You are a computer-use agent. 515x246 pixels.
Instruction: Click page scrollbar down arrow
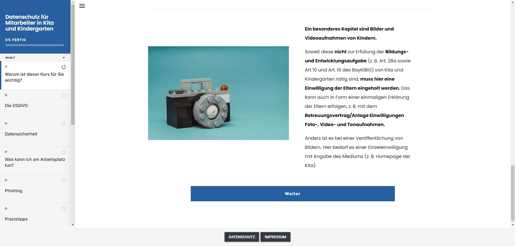click(x=513, y=225)
